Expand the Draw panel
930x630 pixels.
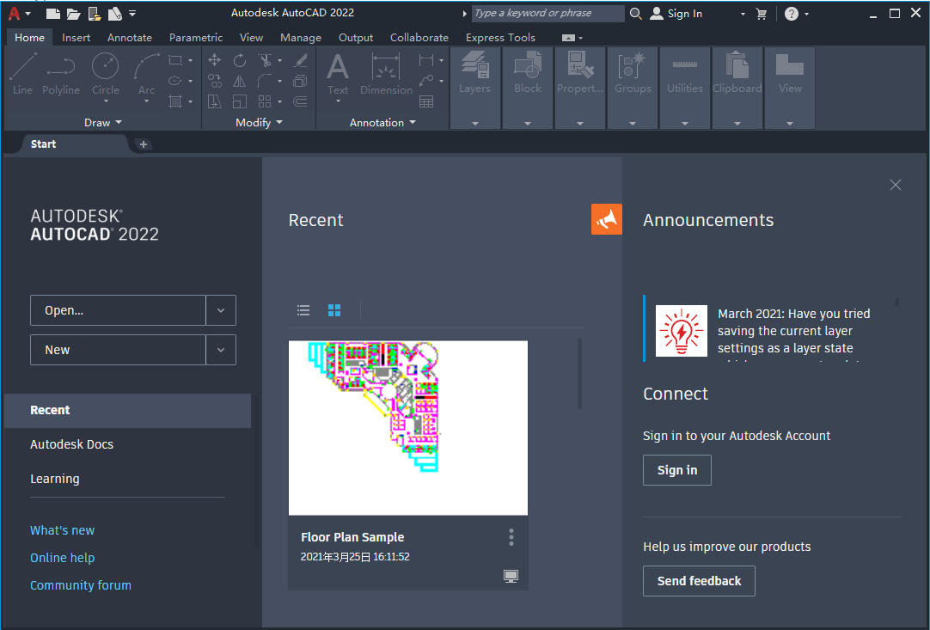[x=102, y=122]
